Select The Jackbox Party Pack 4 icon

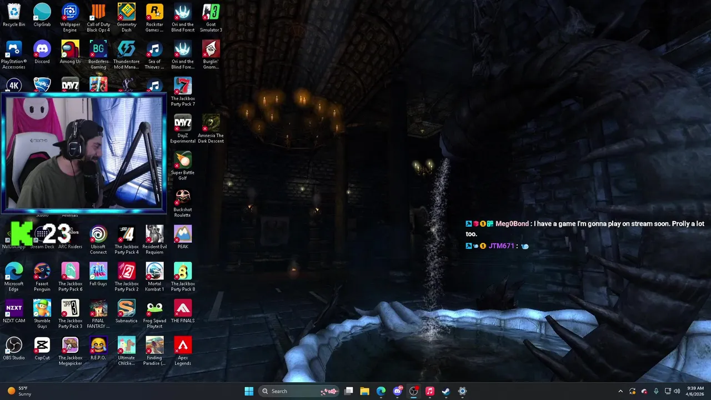[127, 240]
